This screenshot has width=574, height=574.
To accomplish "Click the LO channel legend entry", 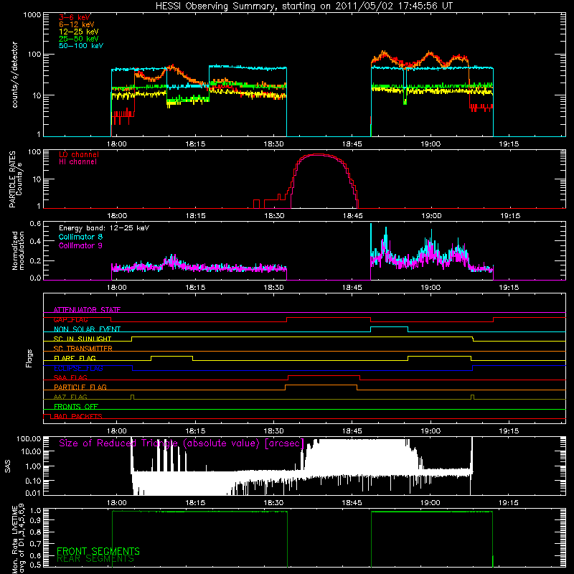I will click(x=79, y=154).
